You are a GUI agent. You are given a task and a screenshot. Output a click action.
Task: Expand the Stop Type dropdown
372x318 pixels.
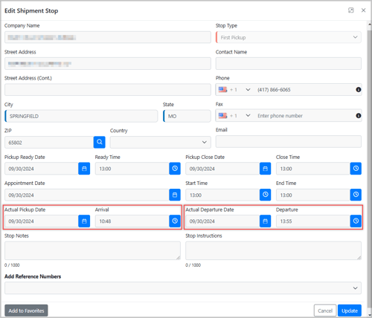pos(289,37)
